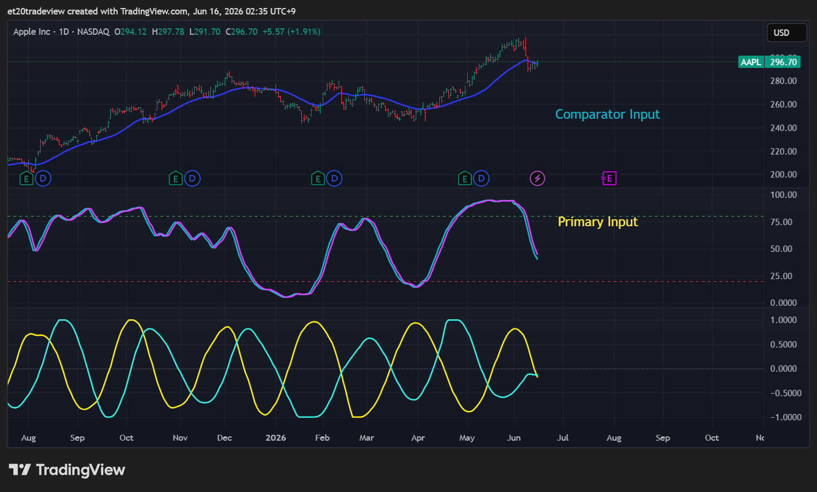Viewport: 817px width, 492px height.
Task: Click the Jun label on time axis
Action: click(514, 437)
